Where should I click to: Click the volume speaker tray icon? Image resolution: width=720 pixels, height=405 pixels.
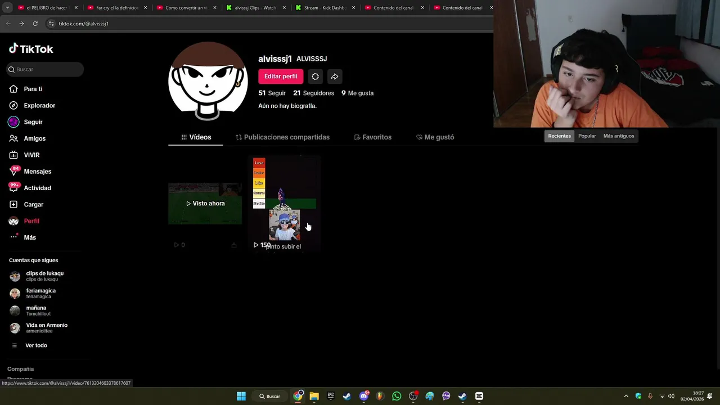pos(671,396)
